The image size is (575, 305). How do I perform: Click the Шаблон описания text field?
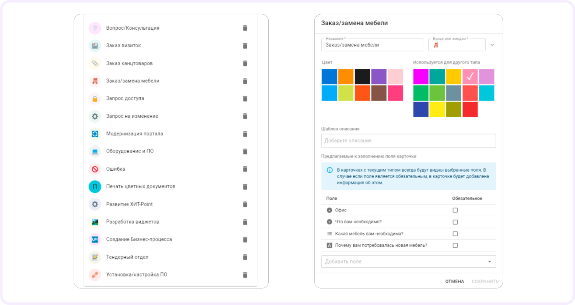click(408, 141)
